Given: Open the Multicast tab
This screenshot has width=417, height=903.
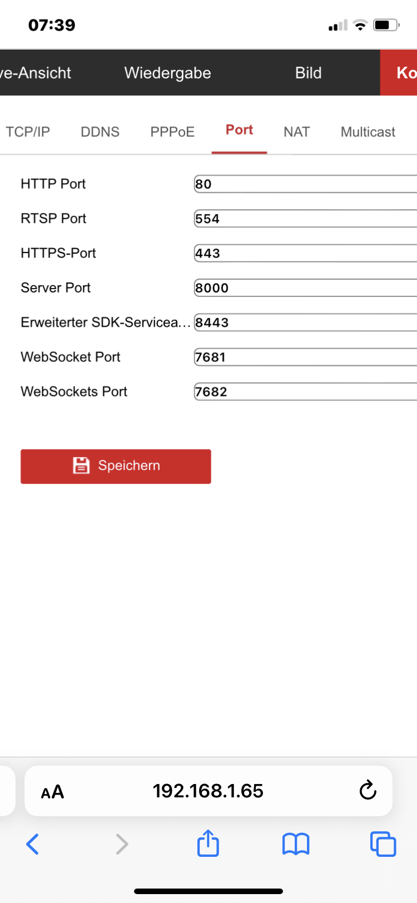Looking at the screenshot, I should click(368, 132).
